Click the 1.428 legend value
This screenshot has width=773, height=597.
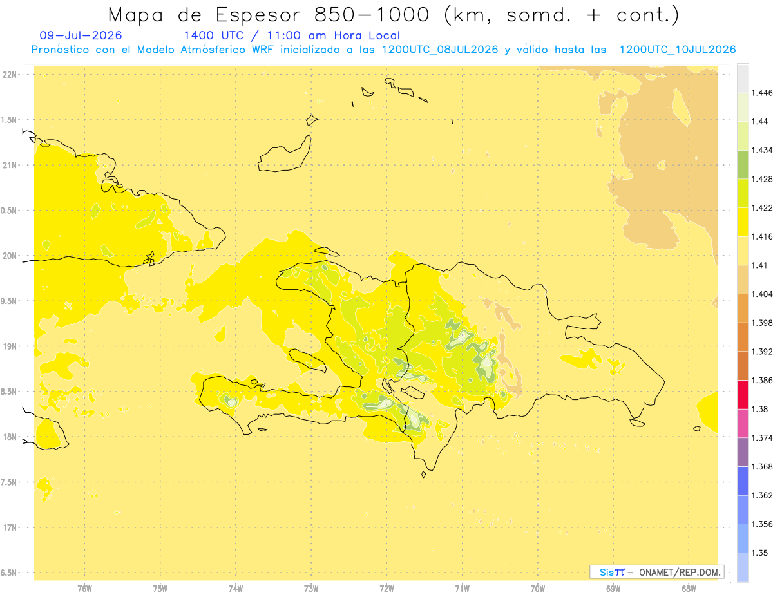coord(761,179)
